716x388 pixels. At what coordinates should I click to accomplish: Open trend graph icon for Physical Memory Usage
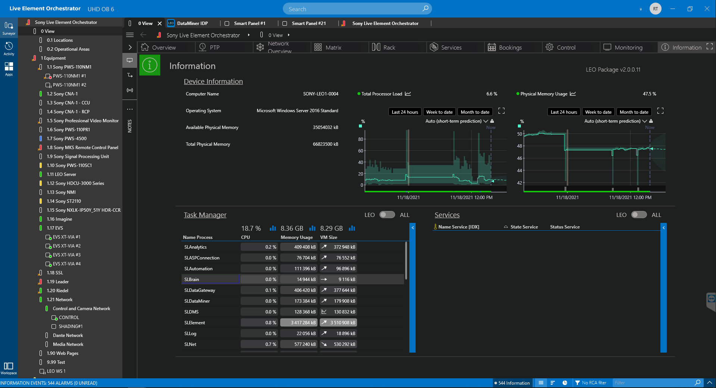click(x=573, y=94)
